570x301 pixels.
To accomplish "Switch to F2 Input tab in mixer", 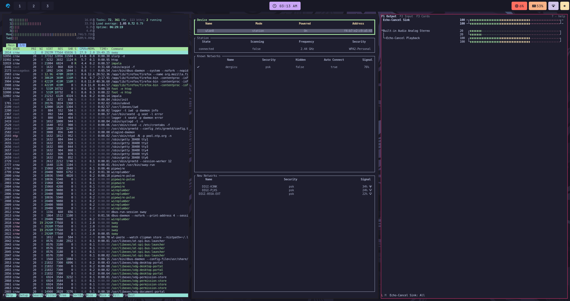I will click(406, 16).
